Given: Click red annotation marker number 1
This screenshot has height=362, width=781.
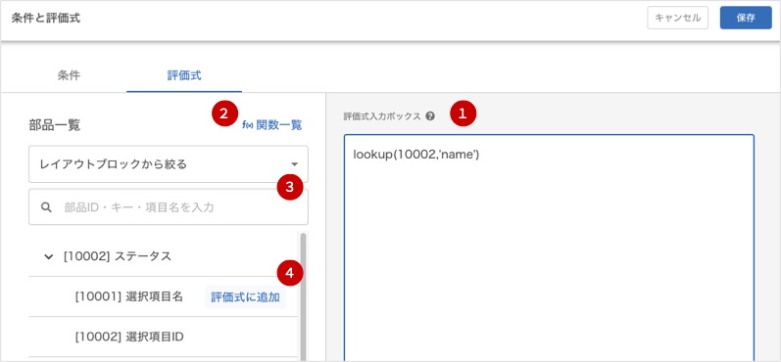Looking at the screenshot, I should 464,113.
